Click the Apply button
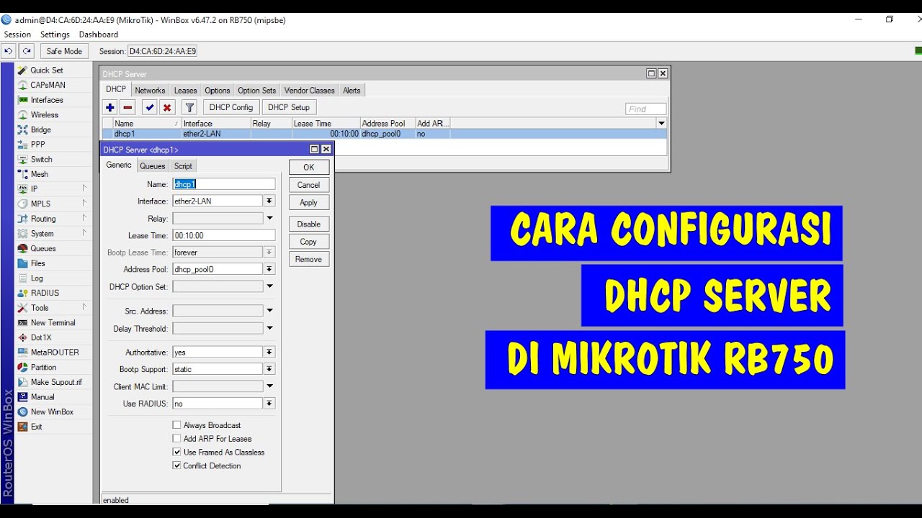The width and height of the screenshot is (922, 518). (309, 203)
